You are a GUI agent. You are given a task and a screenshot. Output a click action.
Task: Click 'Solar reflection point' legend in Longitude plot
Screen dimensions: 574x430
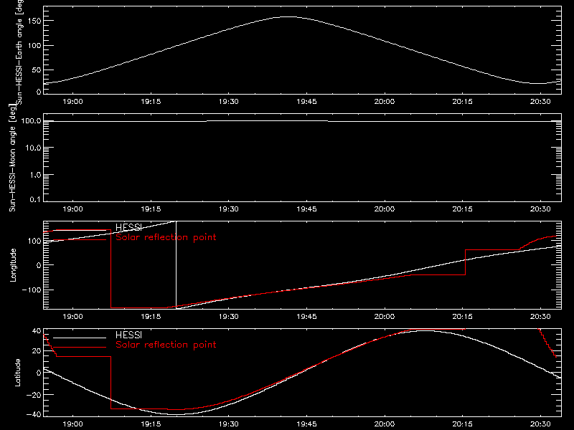pyautogui.click(x=166, y=237)
